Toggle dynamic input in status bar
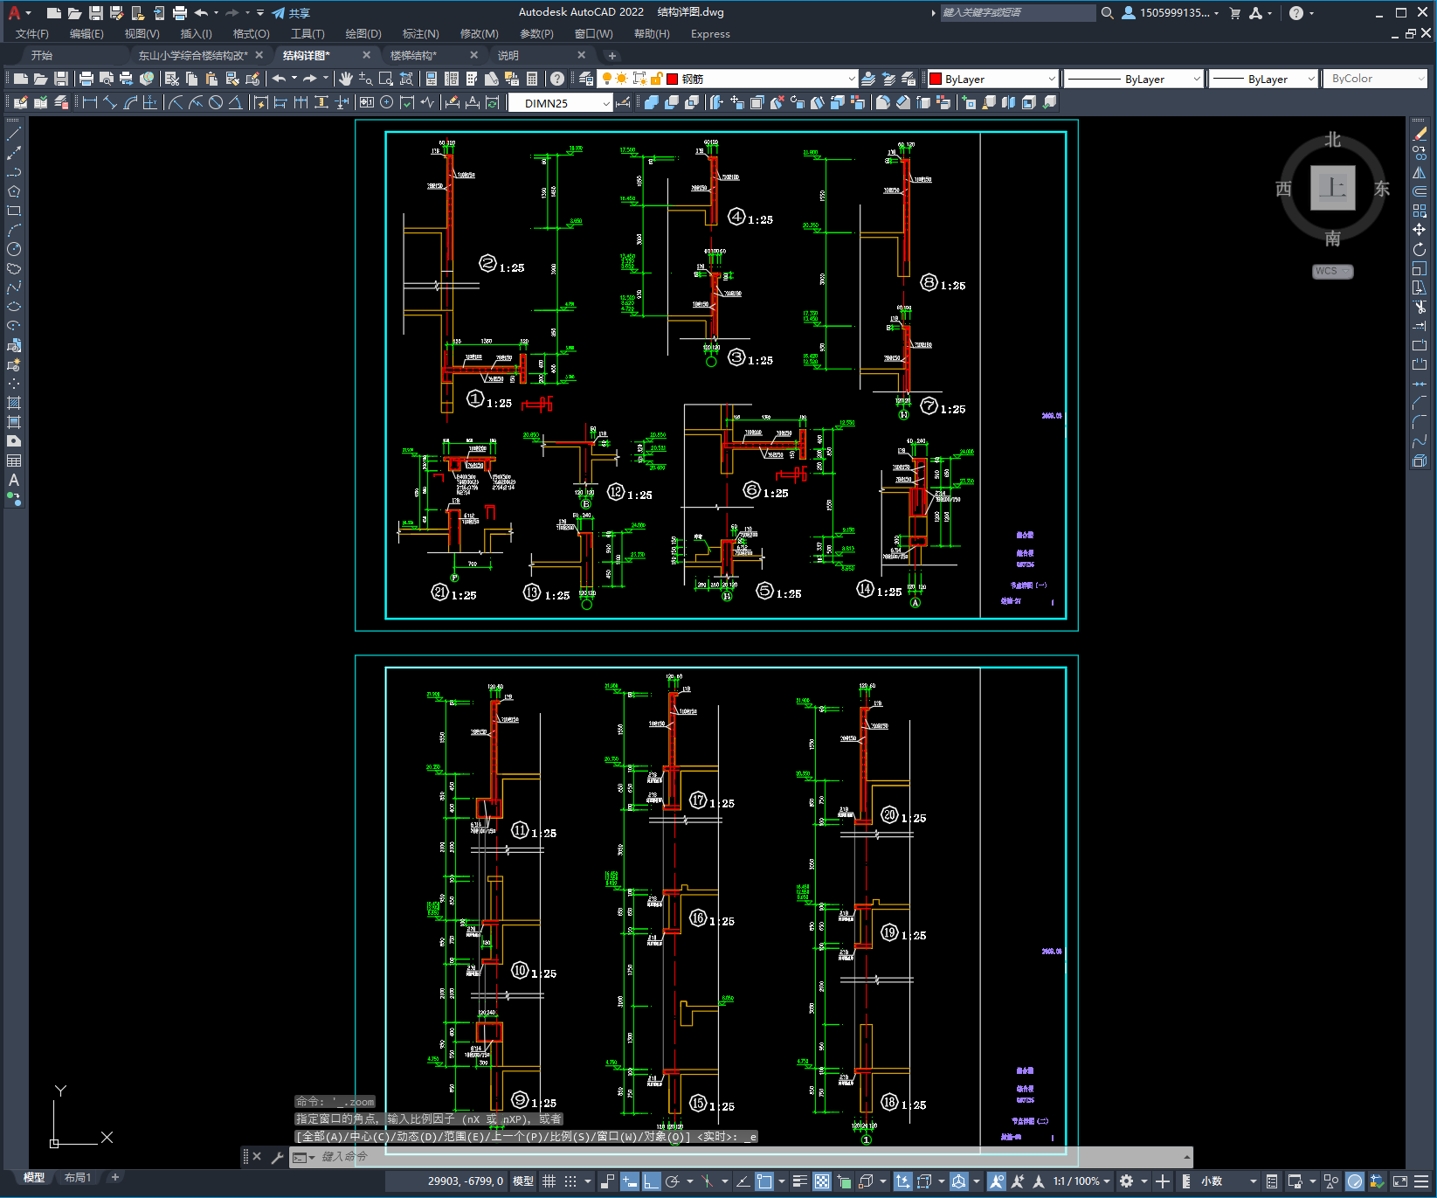Image resolution: width=1437 pixels, height=1198 pixels. 630,1181
